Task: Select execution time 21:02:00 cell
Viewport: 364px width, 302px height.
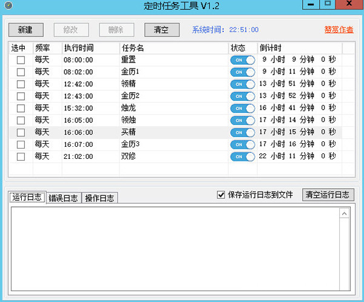Action: tap(78, 156)
